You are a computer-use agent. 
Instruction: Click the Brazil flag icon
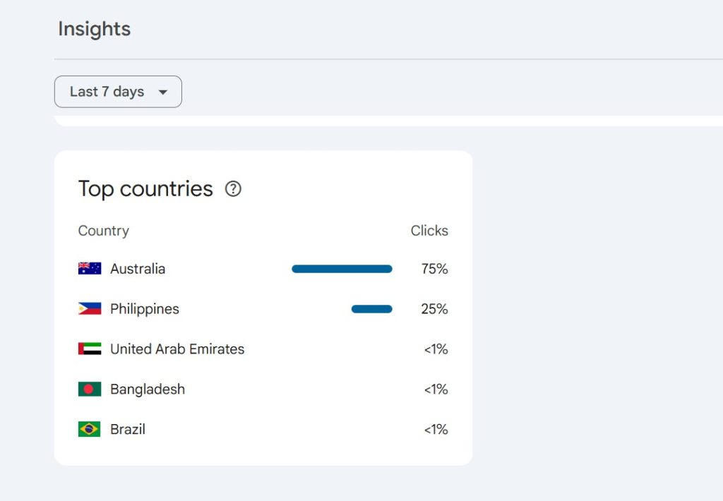tap(90, 430)
